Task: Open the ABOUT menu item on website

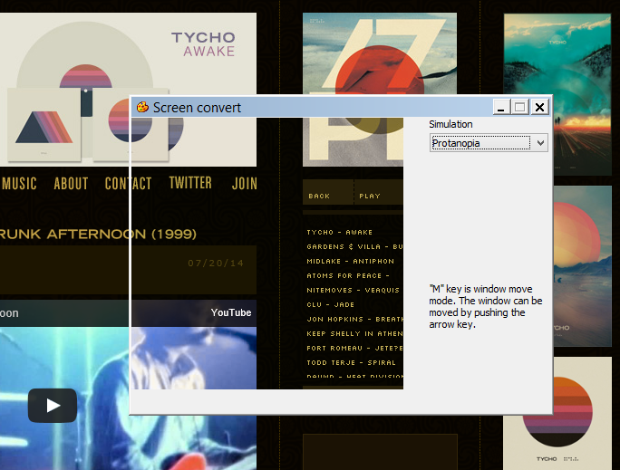Action: [72, 183]
